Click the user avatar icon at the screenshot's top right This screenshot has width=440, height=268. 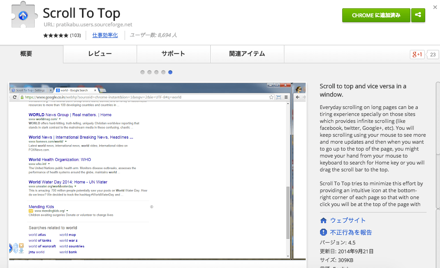(x=299, y=89)
